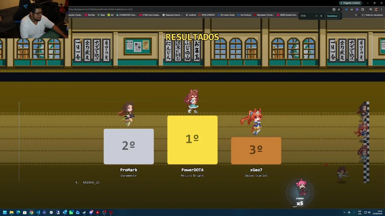Click the zoom magnifier icon in address bar
Viewport: 385px width, 216px height.
[x=334, y=9]
